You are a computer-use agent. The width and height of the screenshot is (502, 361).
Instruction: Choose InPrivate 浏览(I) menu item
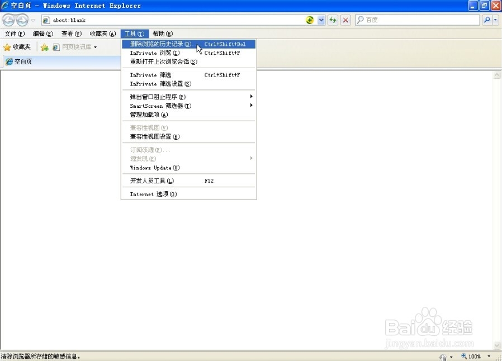tap(188, 53)
